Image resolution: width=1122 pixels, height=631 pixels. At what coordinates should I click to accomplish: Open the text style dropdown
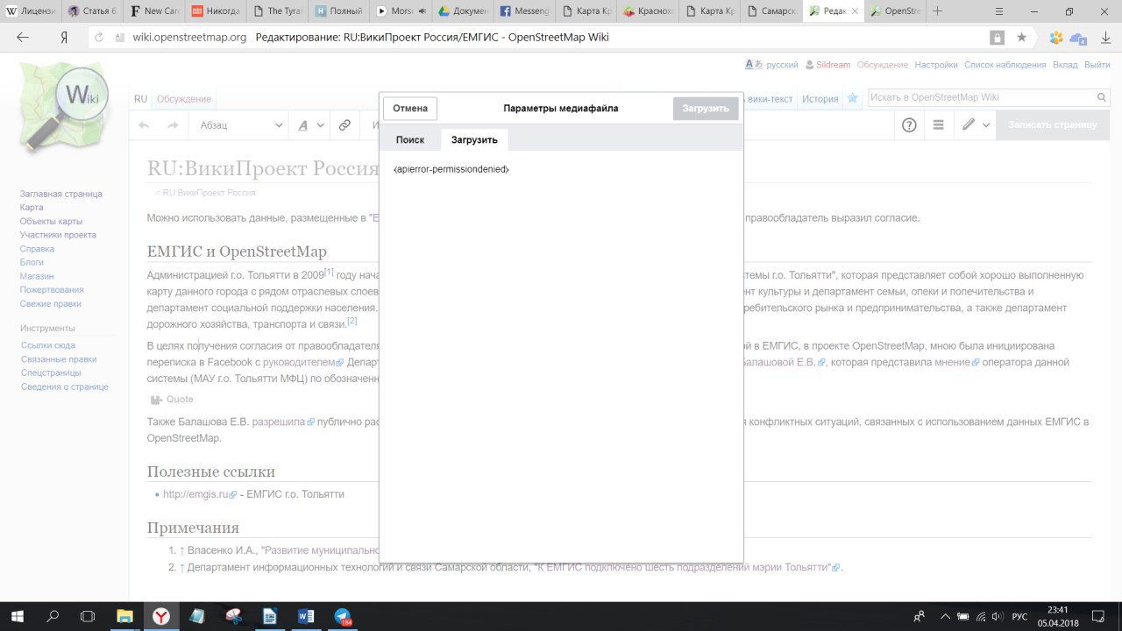[x=310, y=125]
